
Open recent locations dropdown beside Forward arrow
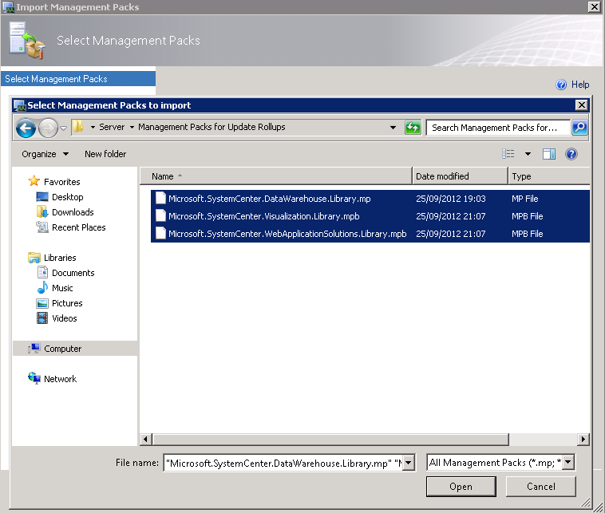click(64, 128)
